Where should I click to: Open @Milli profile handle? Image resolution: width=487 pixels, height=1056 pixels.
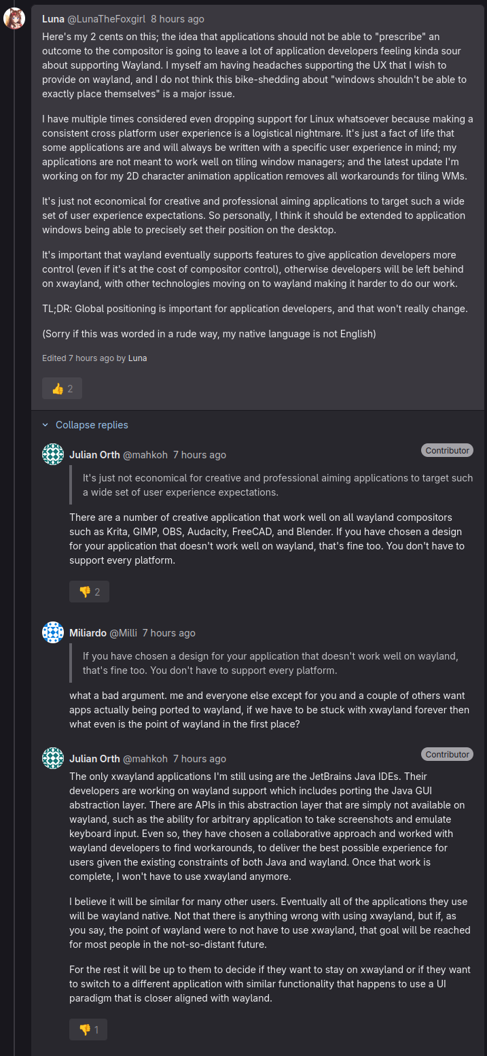(x=124, y=632)
